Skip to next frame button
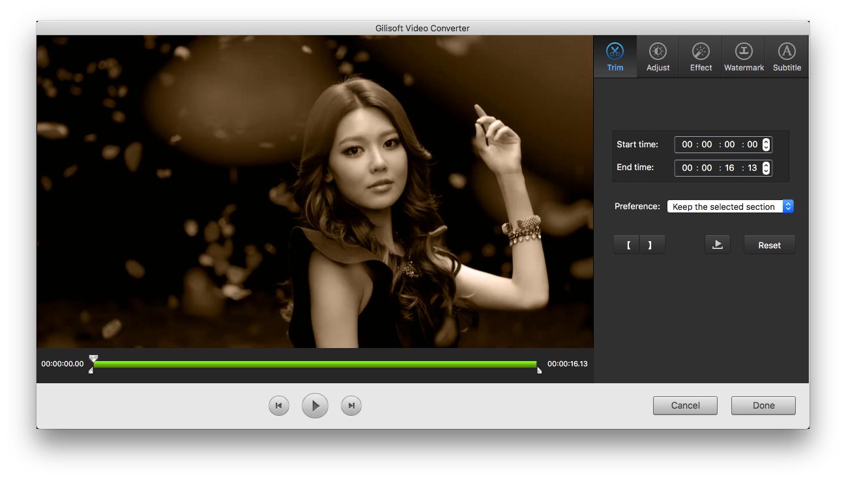 tap(351, 406)
